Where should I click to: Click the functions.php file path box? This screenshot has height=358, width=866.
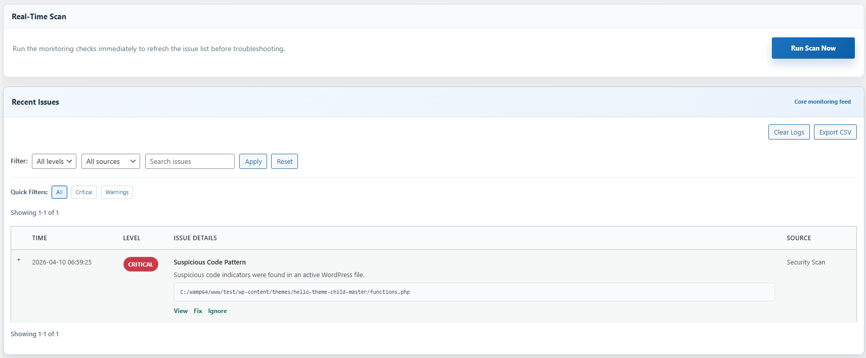click(x=474, y=292)
